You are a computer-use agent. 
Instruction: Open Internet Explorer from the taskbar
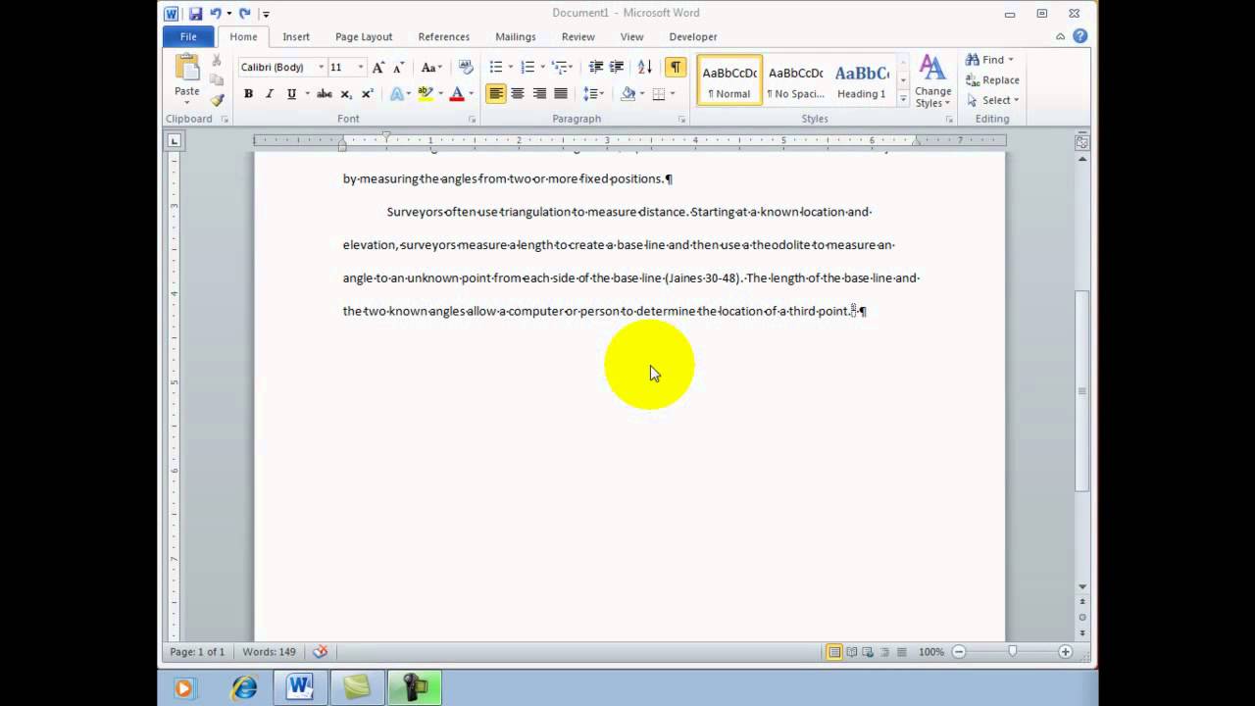click(242, 688)
